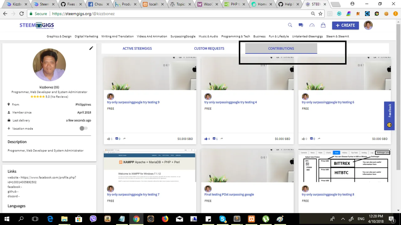Reload the page with the browser refresh button
401x225 pixels.
pyautogui.click(x=22, y=14)
